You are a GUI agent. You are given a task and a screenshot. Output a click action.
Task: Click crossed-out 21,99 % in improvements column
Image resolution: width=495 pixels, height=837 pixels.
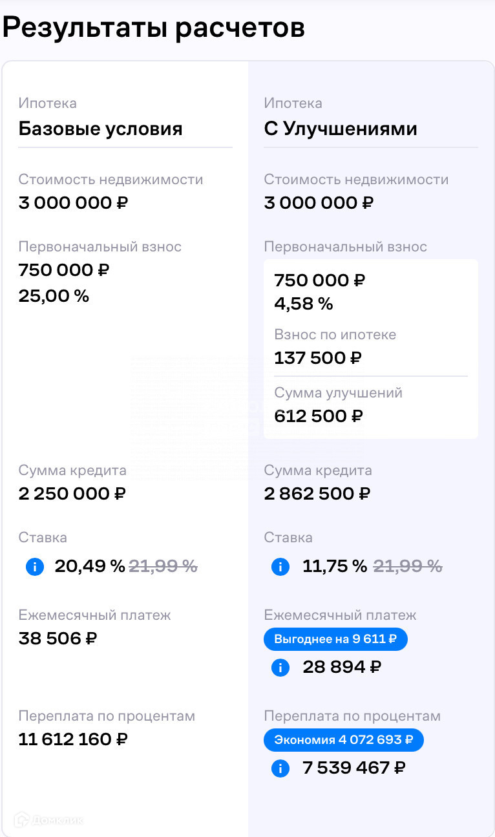408,567
